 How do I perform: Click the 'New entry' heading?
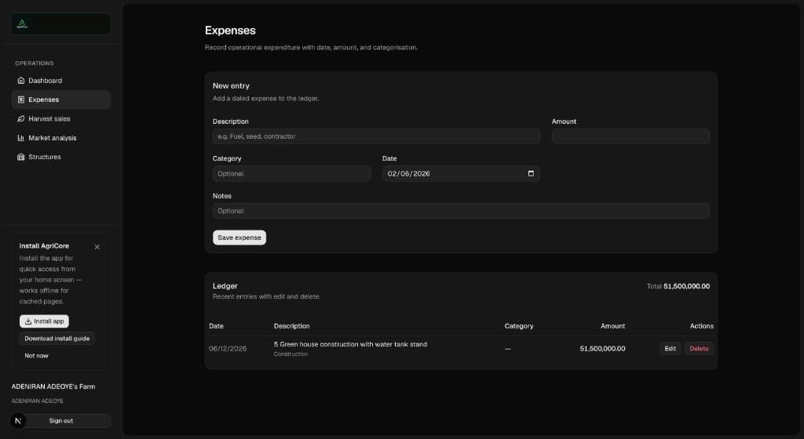point(232,86)
